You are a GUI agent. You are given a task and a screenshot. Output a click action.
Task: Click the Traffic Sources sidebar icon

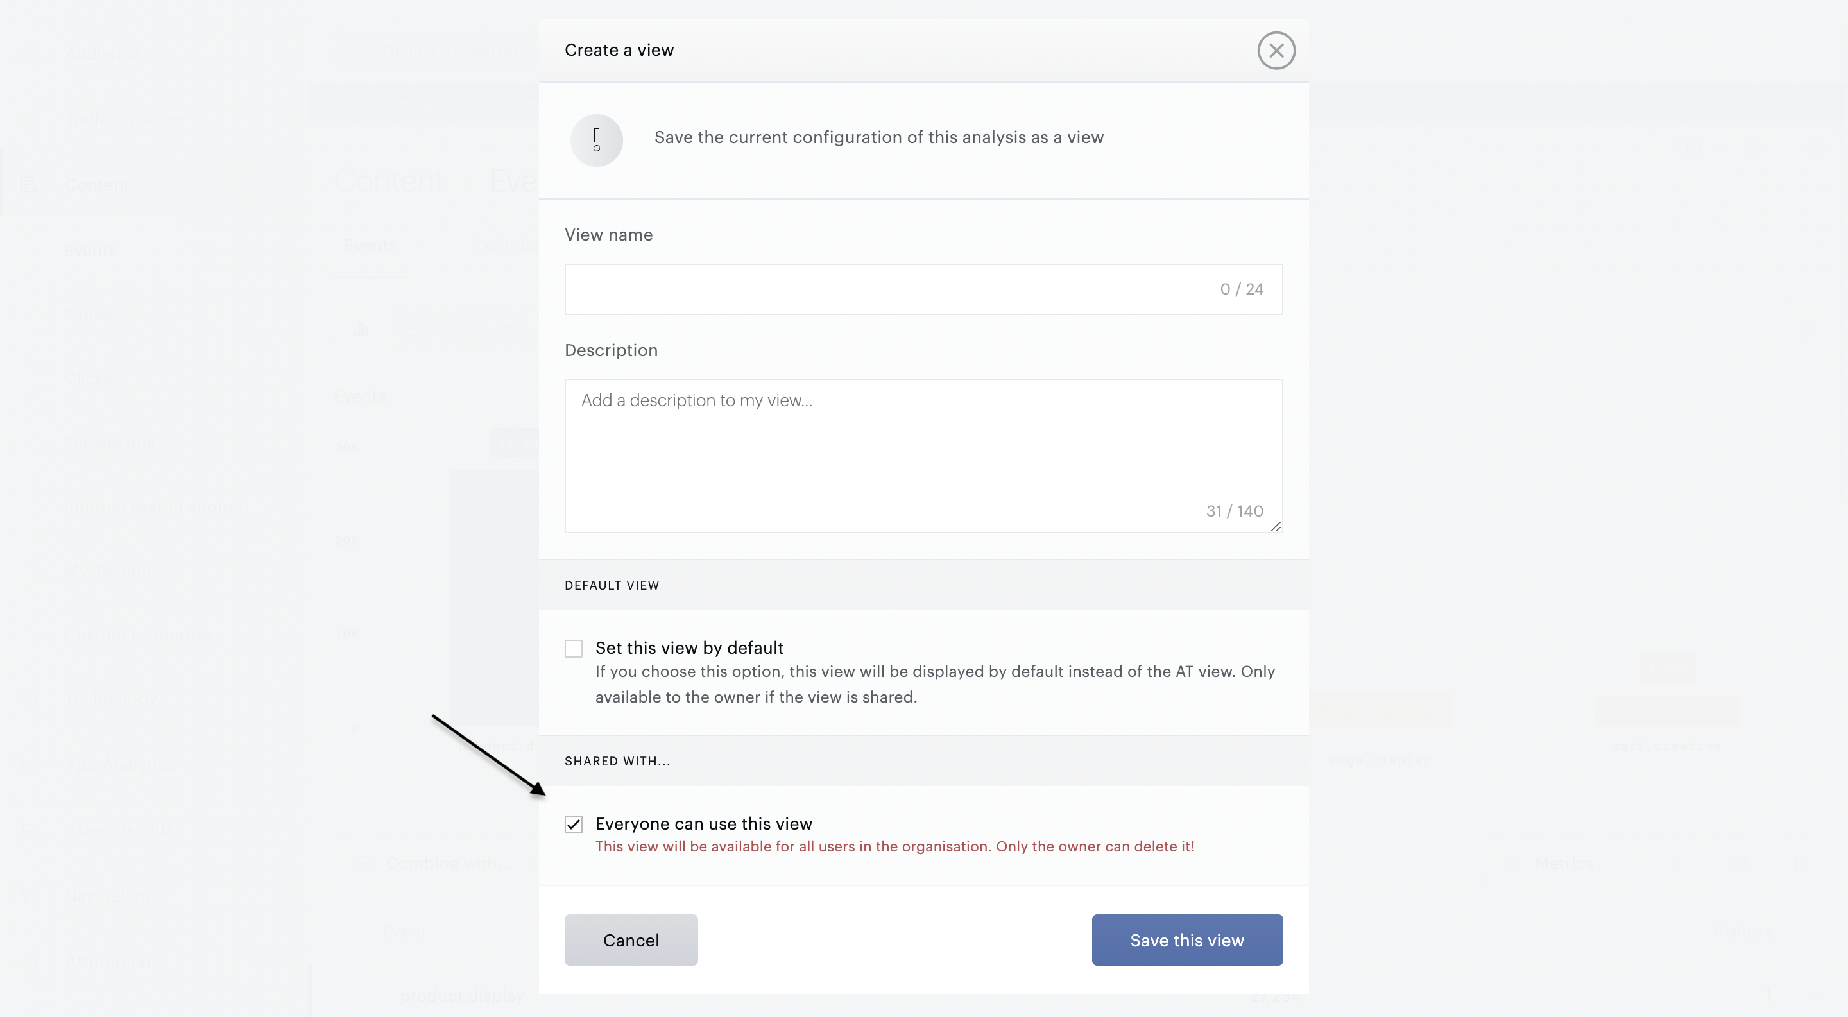30,119
